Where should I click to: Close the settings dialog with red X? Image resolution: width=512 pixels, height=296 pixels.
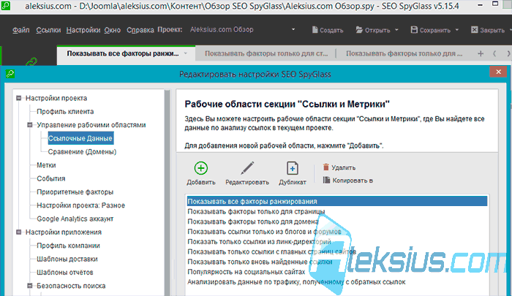tap(498, 72)
